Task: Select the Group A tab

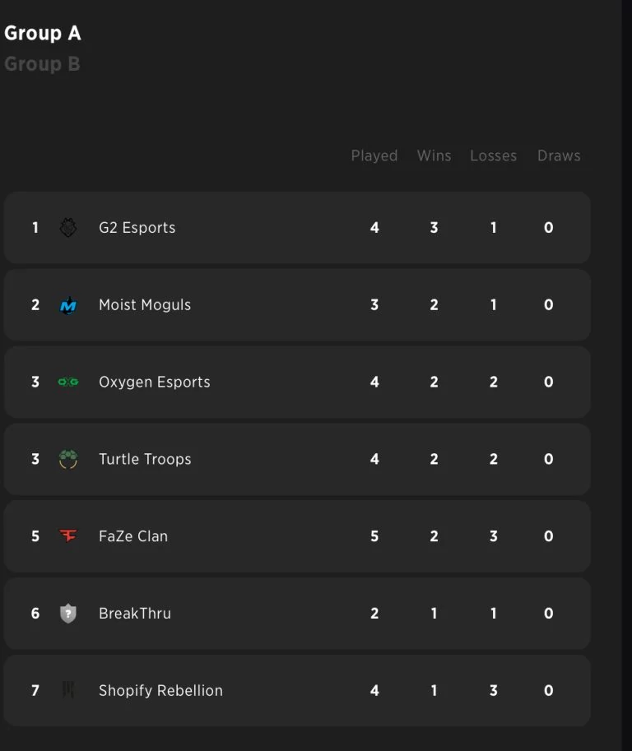Action: [x=43, y=33]
